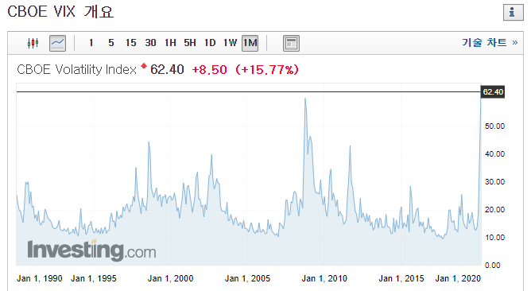Select the 1 minute interval
The image size is (531, 291).
(x=91, y=43)
